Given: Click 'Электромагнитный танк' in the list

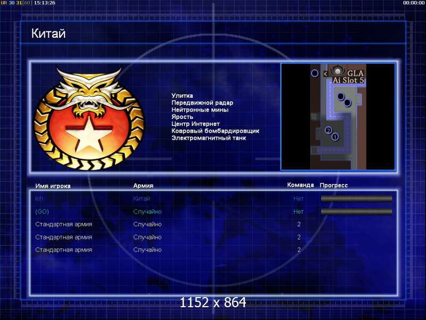Looking at the screenshot, I should tap(209, 138).
